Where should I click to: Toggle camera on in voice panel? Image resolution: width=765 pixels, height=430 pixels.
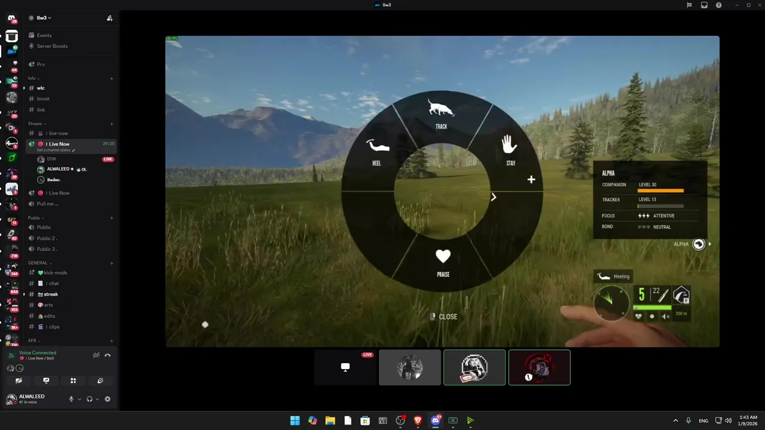tap(19, 380)
